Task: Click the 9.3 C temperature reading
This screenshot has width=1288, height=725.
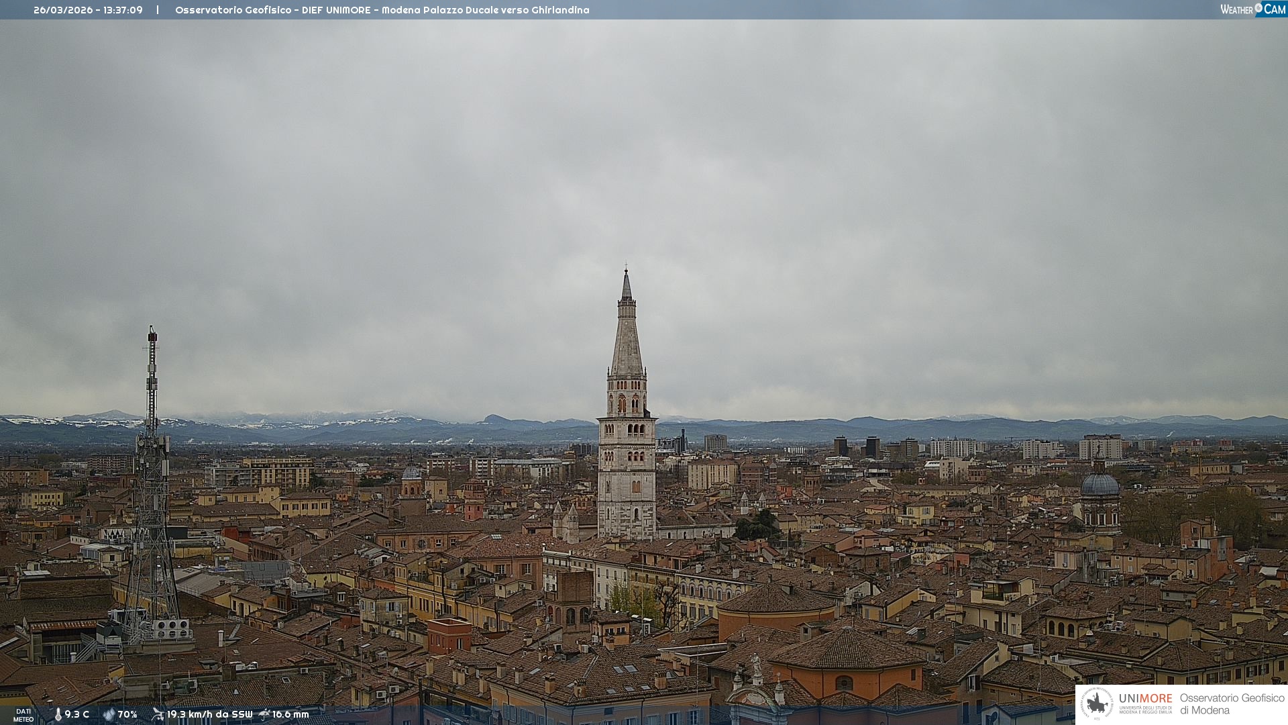Action: tap(77, 714)
